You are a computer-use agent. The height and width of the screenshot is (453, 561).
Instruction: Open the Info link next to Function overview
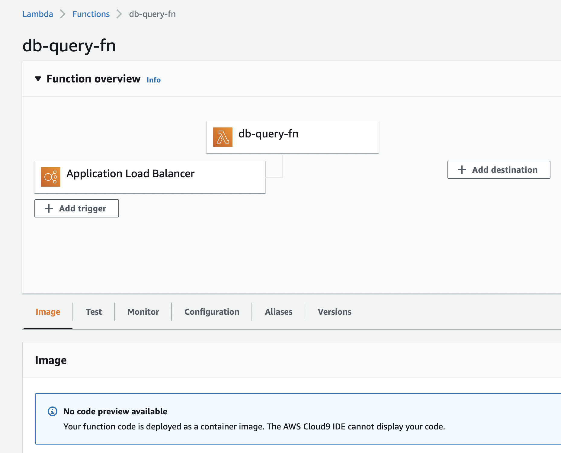154,80
